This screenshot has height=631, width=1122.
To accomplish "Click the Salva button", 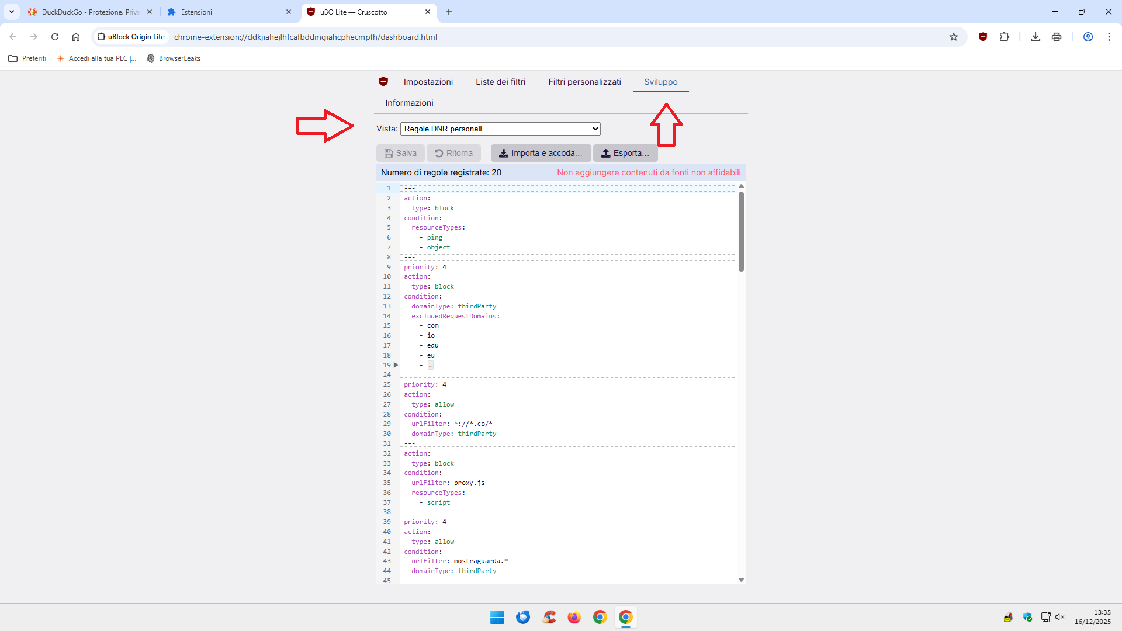I will (x=400, y=153).
